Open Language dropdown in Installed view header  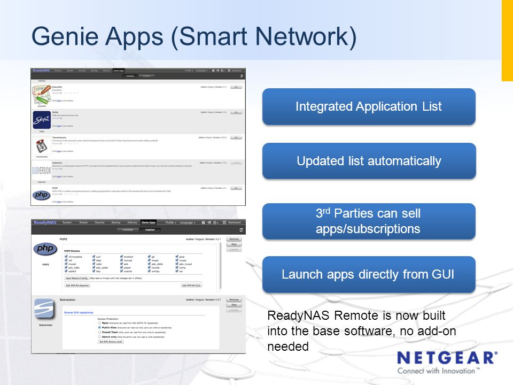188,222
